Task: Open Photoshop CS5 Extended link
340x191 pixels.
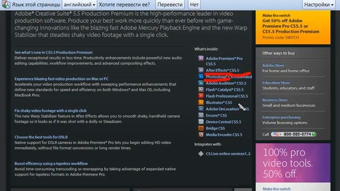Action: point(229,77)
